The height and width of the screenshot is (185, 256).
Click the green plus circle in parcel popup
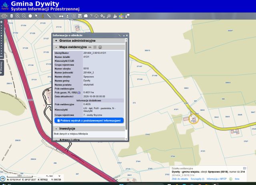230,179
